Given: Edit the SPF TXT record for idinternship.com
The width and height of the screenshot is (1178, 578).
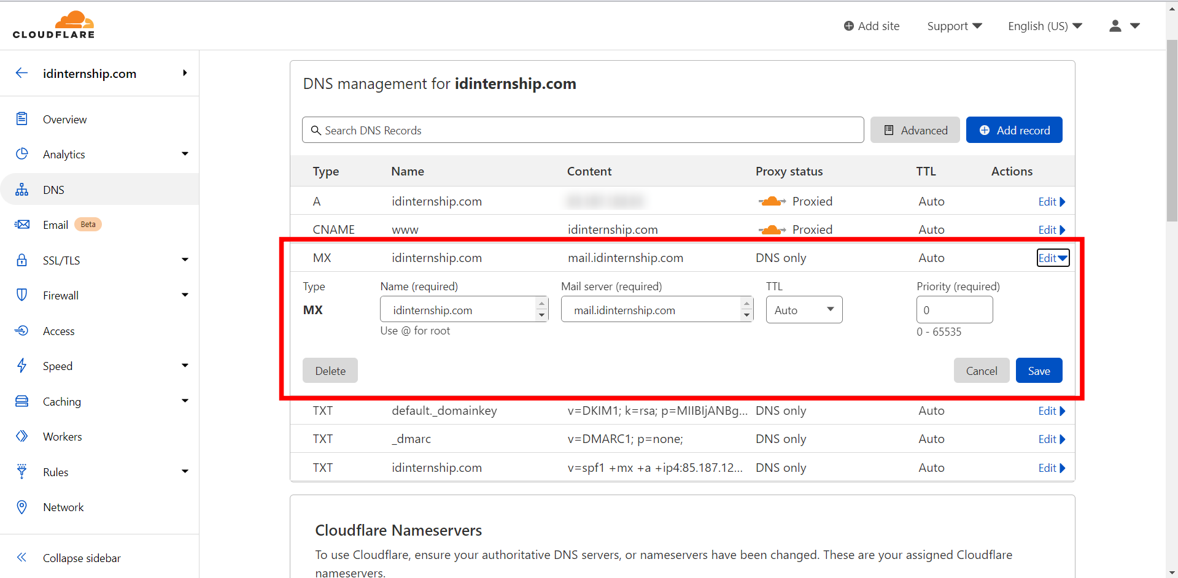Looking at the screenshot, I should click(1052, 468).
